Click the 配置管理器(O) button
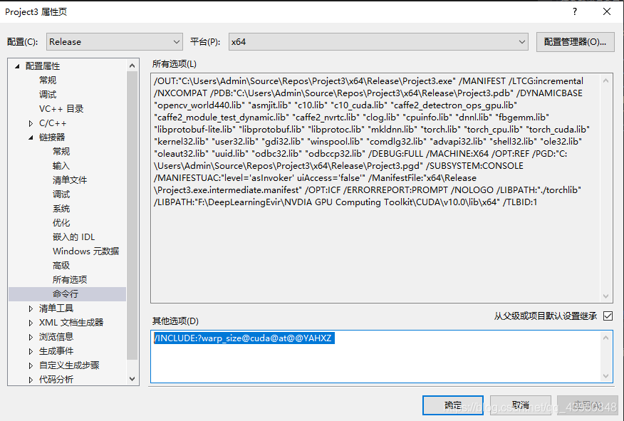This screenshot has height=421, width=624. coord(575,41)
